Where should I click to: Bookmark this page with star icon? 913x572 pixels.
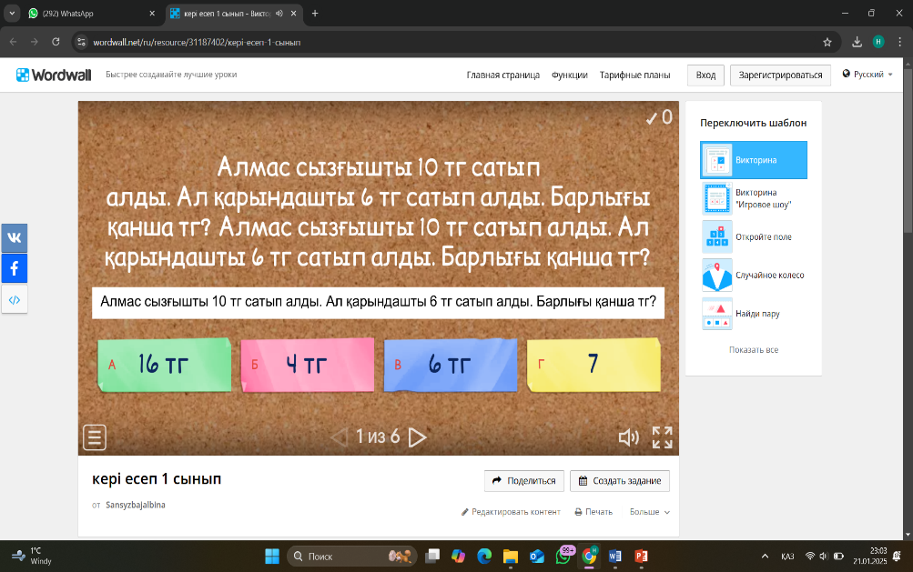[827, 42]
